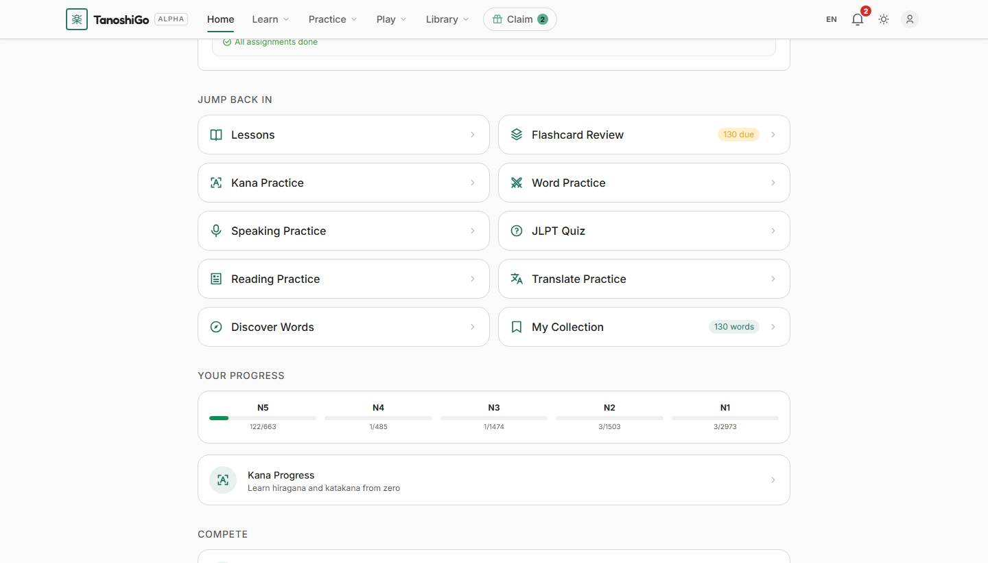This screenshot has height=563, width=988.
Task: Click the '122/663' N5 count
Action: coord(263,427)
